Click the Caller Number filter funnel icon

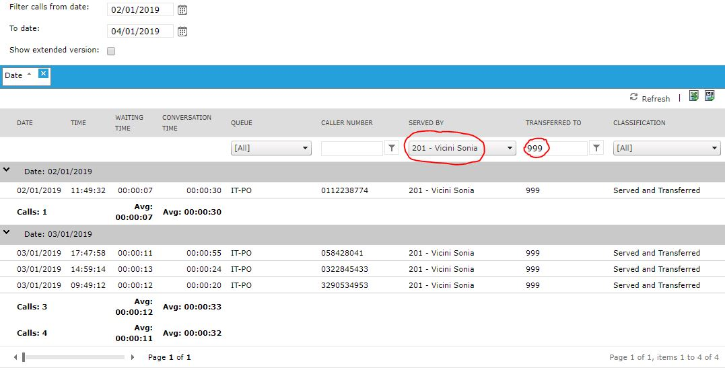point(392,148)
